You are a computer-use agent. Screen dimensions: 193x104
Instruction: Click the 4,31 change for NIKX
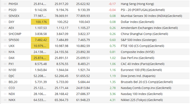click(x=113, y=100)
